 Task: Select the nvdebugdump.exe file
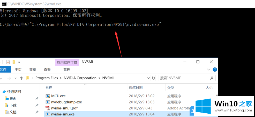pos(66,102)
